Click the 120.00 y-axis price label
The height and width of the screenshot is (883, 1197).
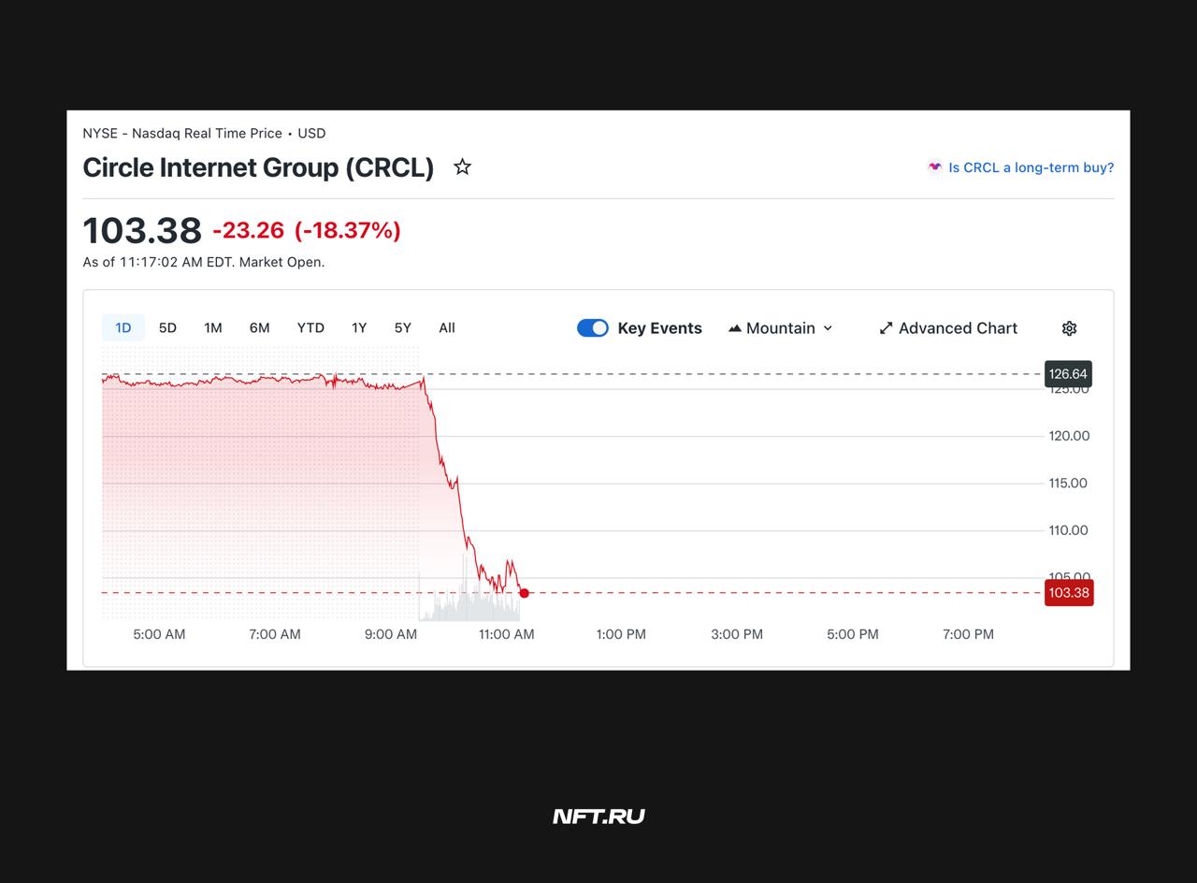1069,436
